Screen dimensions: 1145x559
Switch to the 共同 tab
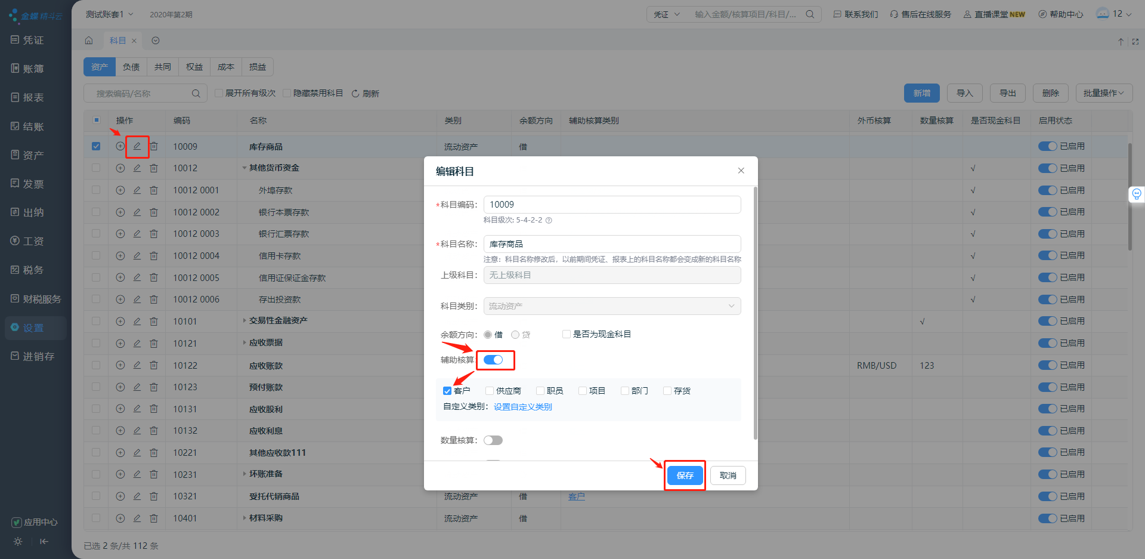(x=163, y=67)
